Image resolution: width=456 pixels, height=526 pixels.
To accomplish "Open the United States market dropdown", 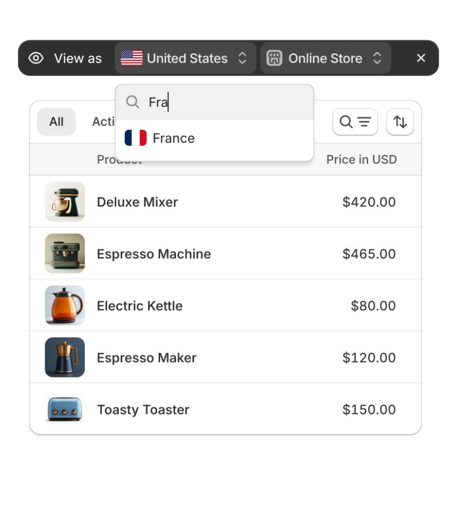I will [x=185, y=58].
